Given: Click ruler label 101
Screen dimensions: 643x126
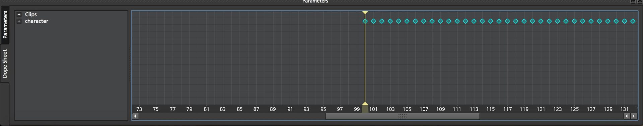Looking at the screenshot, I should (373, 109).
